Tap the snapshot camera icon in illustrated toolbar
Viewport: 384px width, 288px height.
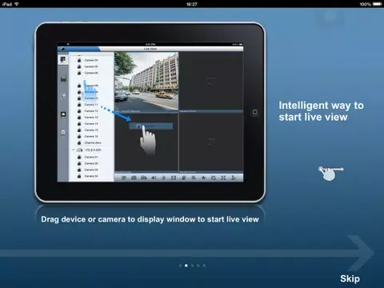click(134, 178)
